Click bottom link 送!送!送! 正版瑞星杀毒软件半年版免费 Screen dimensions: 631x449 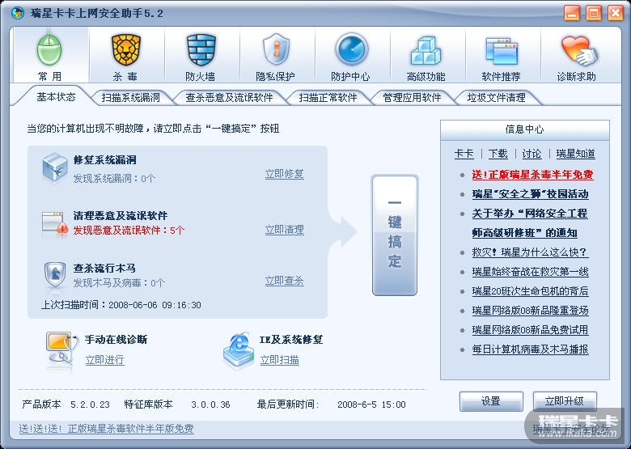[x=106, y=429]
